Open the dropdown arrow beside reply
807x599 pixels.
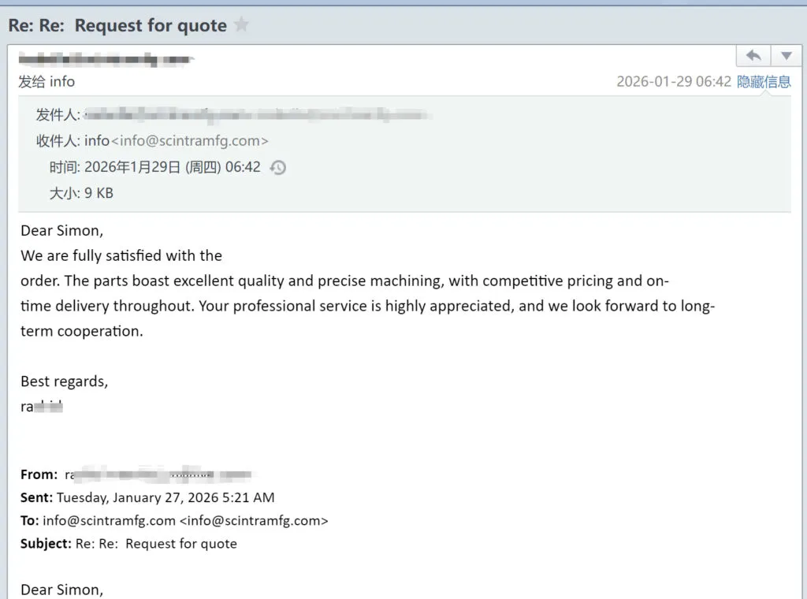(x=786, y=55)
